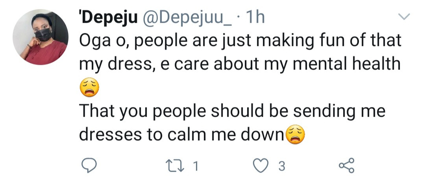Click the weary emoji after "mental health"

[x=89, y=88]
